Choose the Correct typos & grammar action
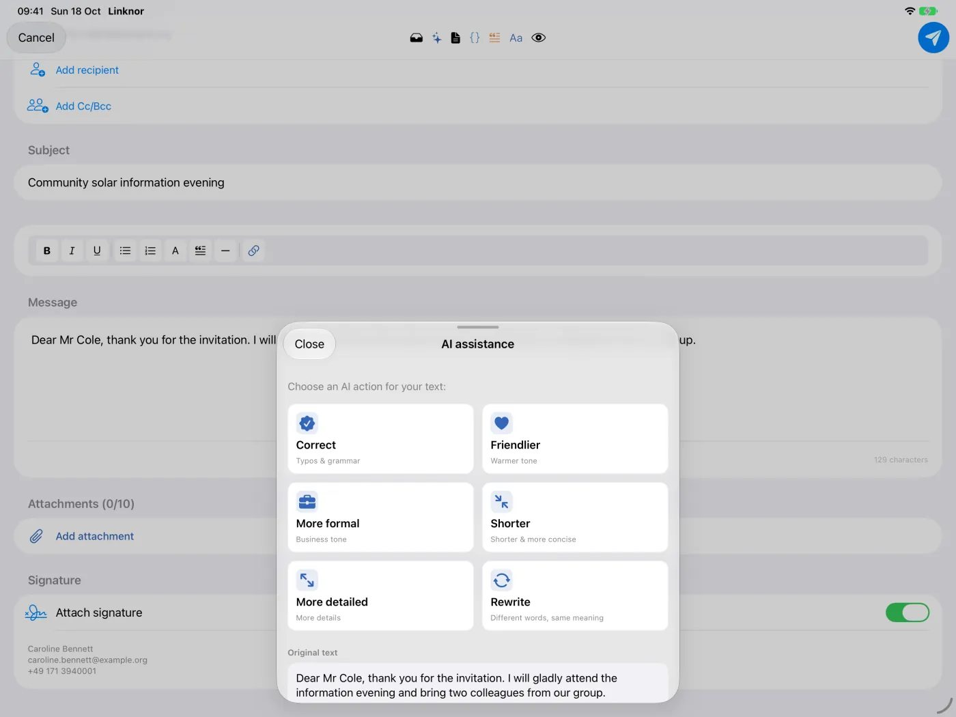Viewport: 956px width, 717px height. coord(380,439)
